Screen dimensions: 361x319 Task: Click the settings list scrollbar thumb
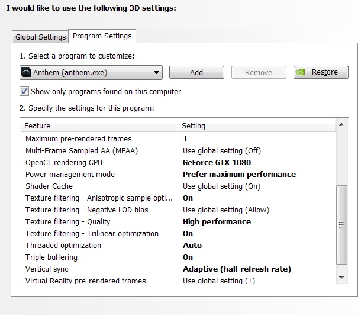point(341,224)
